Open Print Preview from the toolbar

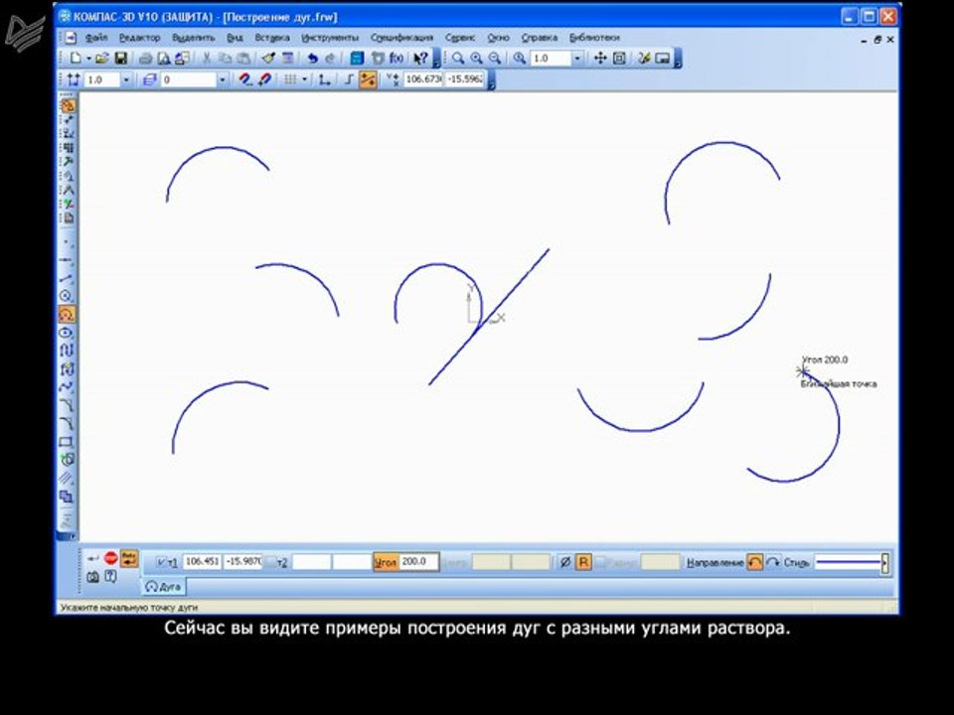tap(164, 59)
